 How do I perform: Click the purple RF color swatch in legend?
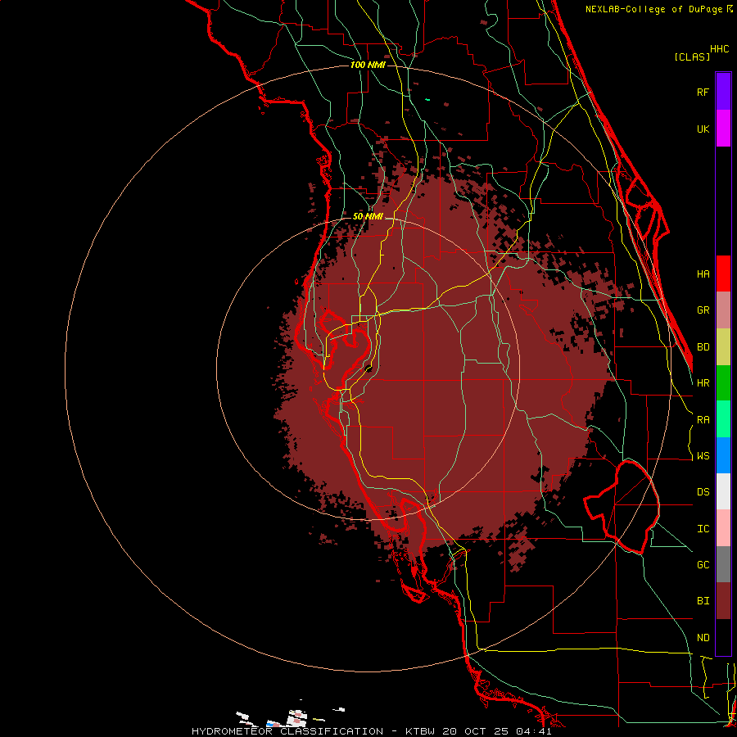pyautogui.click(x=723, y=92)
